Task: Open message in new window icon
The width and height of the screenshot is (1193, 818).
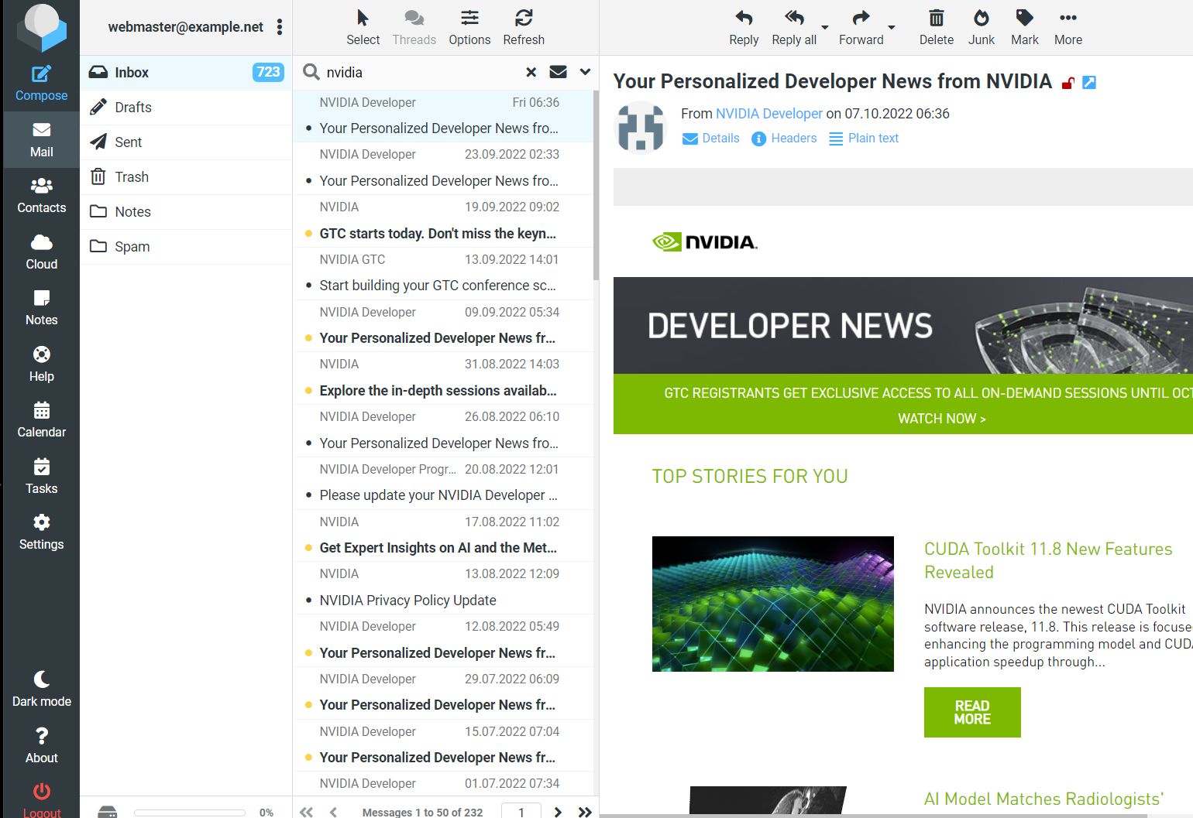Action: click(x=1088, y=82)
